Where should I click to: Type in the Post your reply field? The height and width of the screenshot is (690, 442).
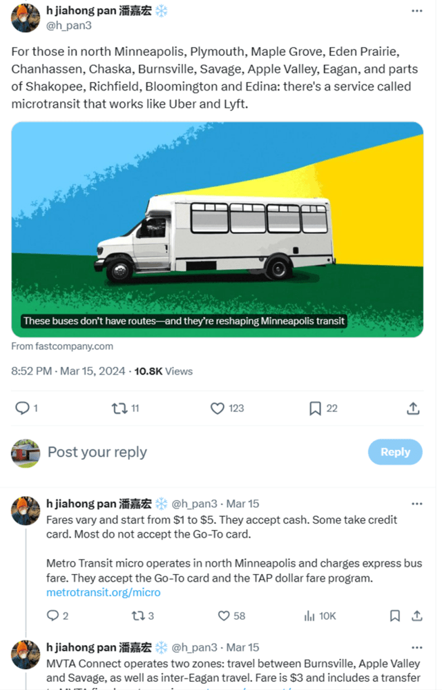pos(202,452)
